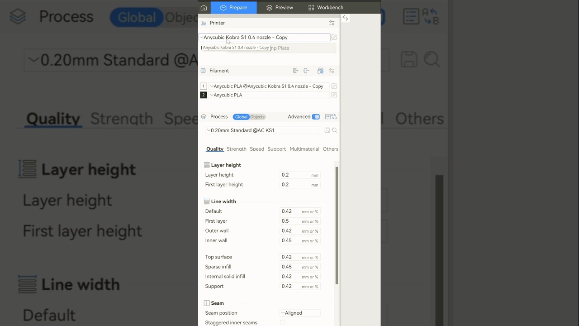Toggle the Advanced settings switch

pyautogui.click(x=316, y=117)
